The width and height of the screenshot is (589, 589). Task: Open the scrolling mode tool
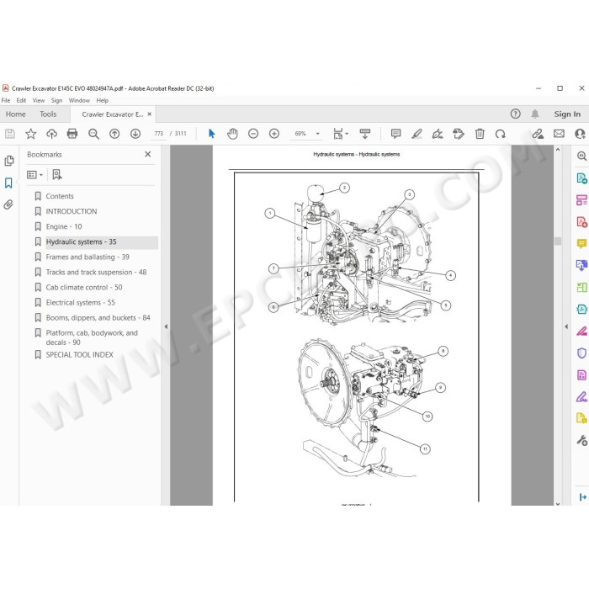tap(364, 134)
